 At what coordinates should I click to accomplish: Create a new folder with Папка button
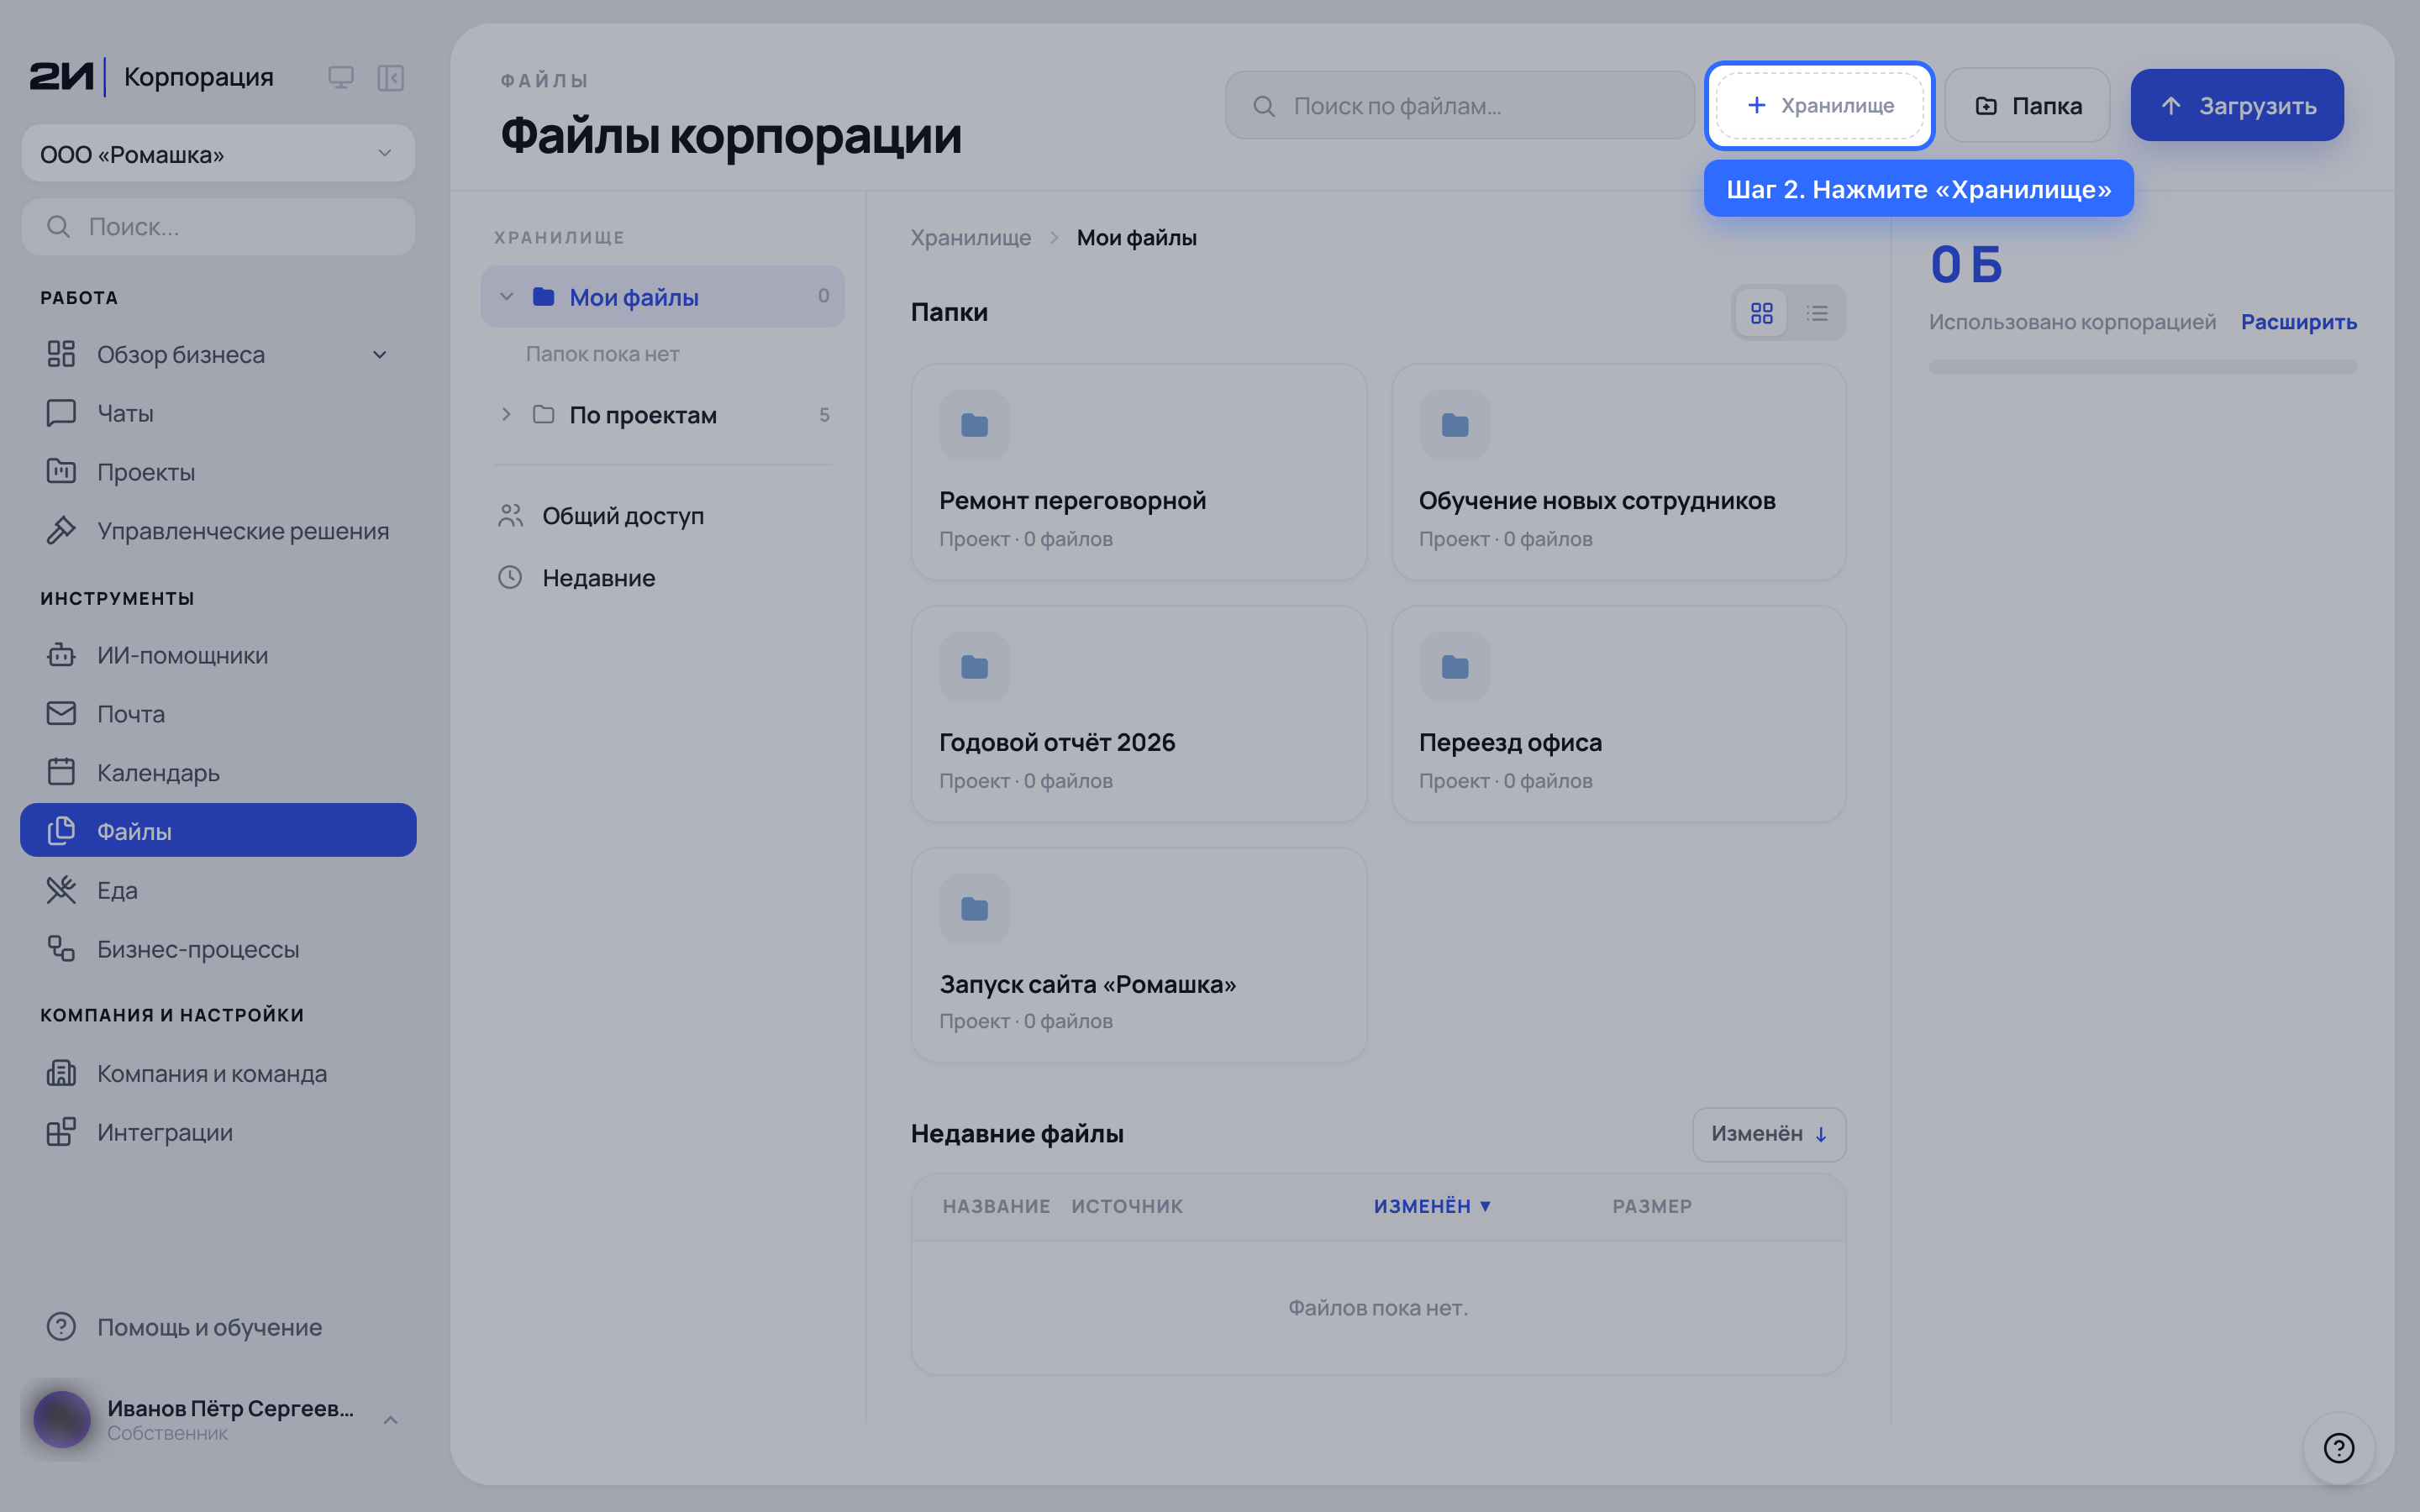(x=2027, y=105)
